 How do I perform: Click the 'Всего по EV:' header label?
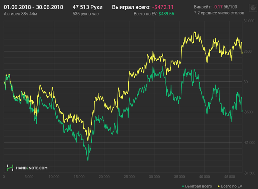pyautogui.click(x=146, y=14)
